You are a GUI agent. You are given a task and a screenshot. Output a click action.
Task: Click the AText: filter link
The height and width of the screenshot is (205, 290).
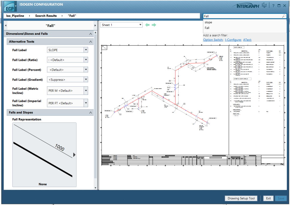247,40
